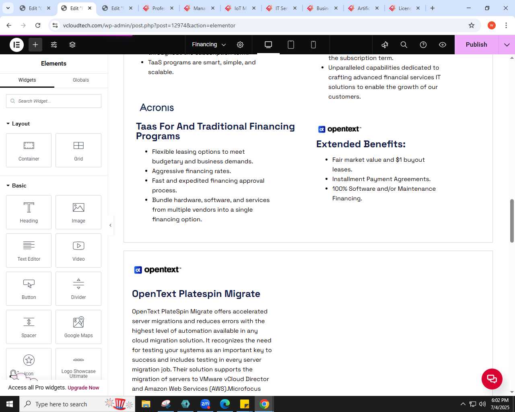515x412 pixels.
Task: Reload the current page
Action: point(38,25)
